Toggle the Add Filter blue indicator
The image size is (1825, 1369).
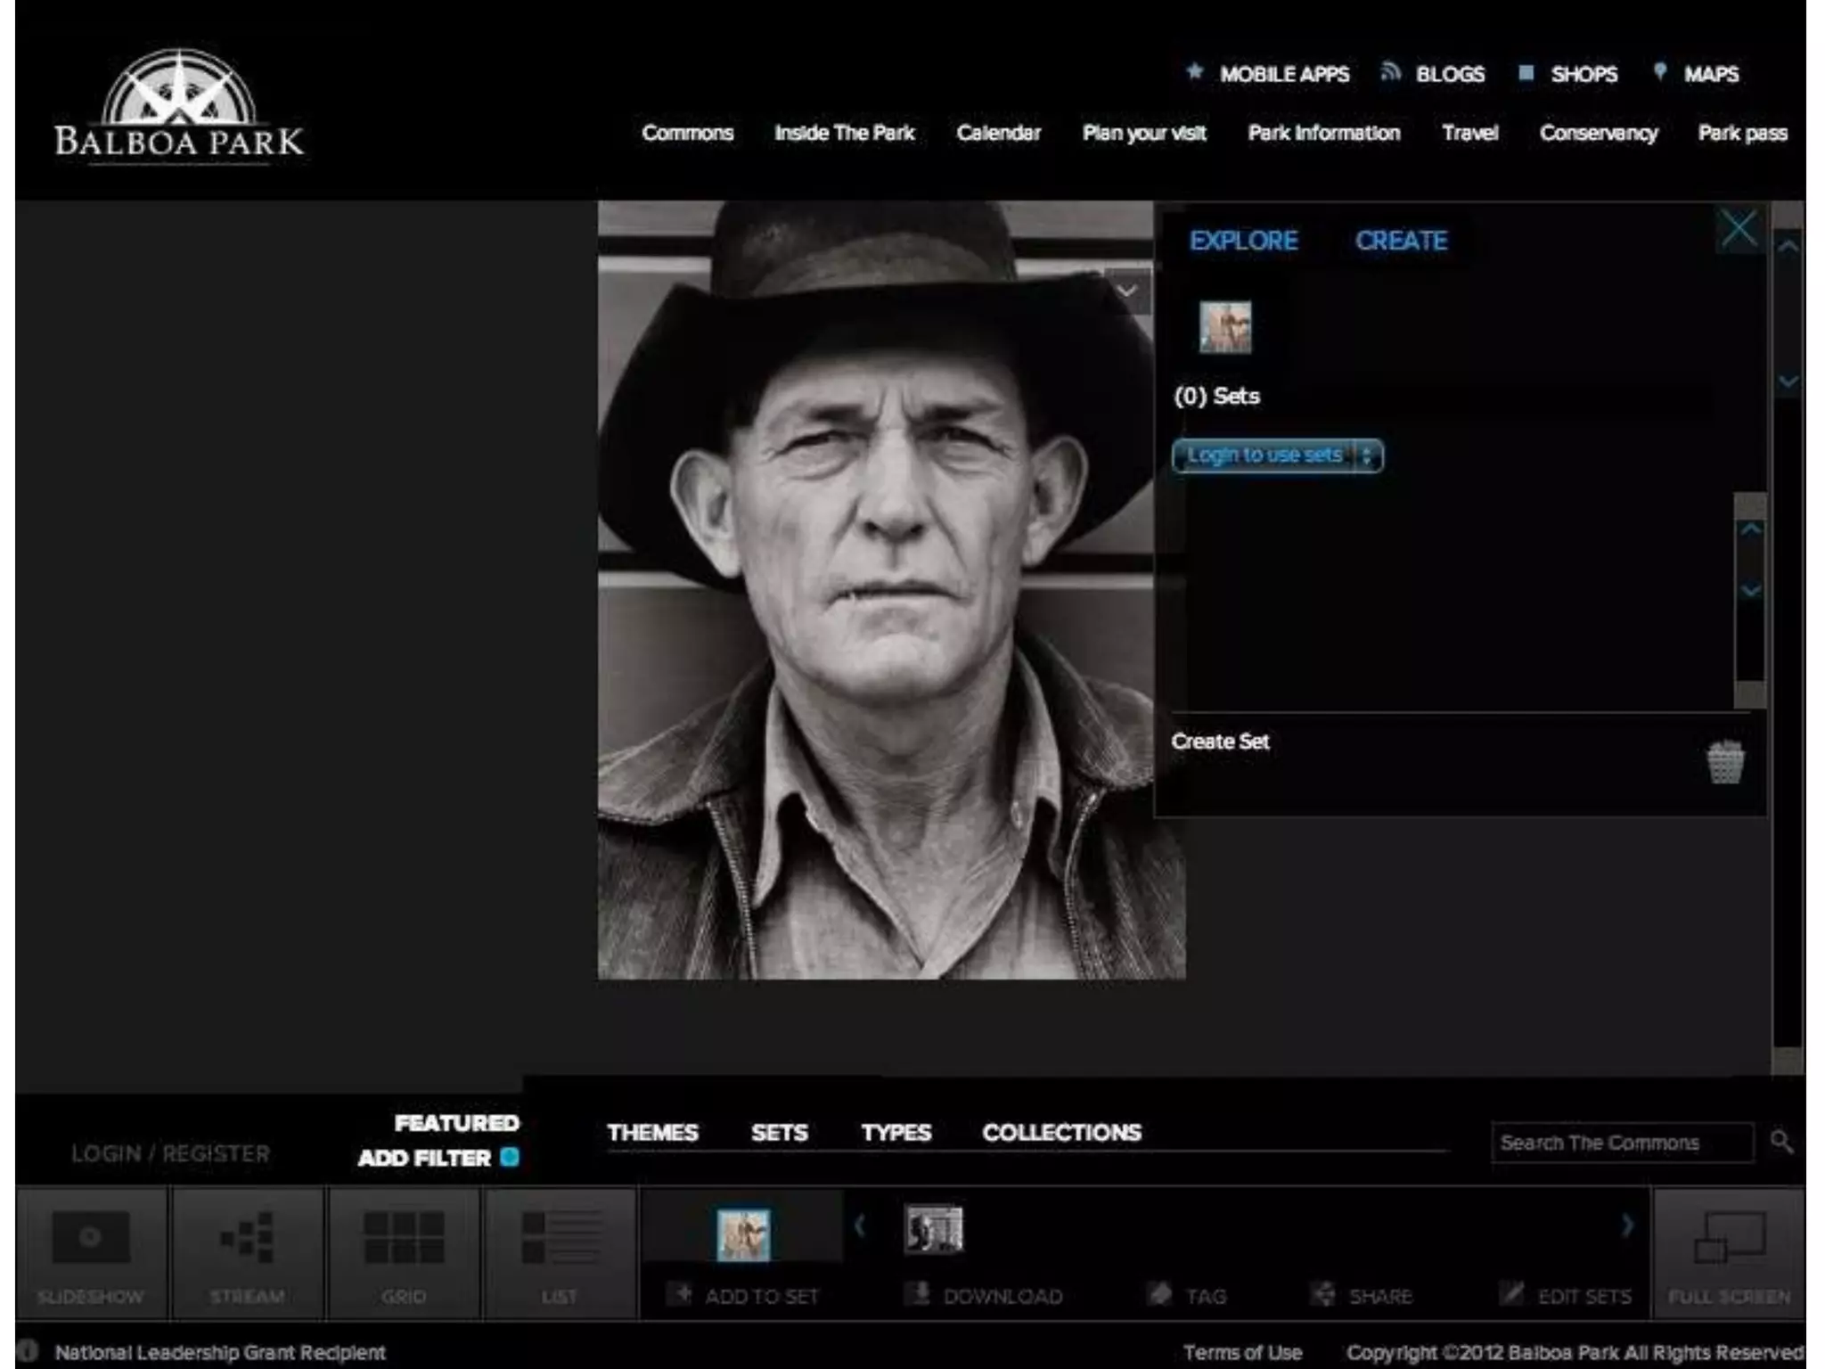pyautogui.click(x=510, y=1157)
